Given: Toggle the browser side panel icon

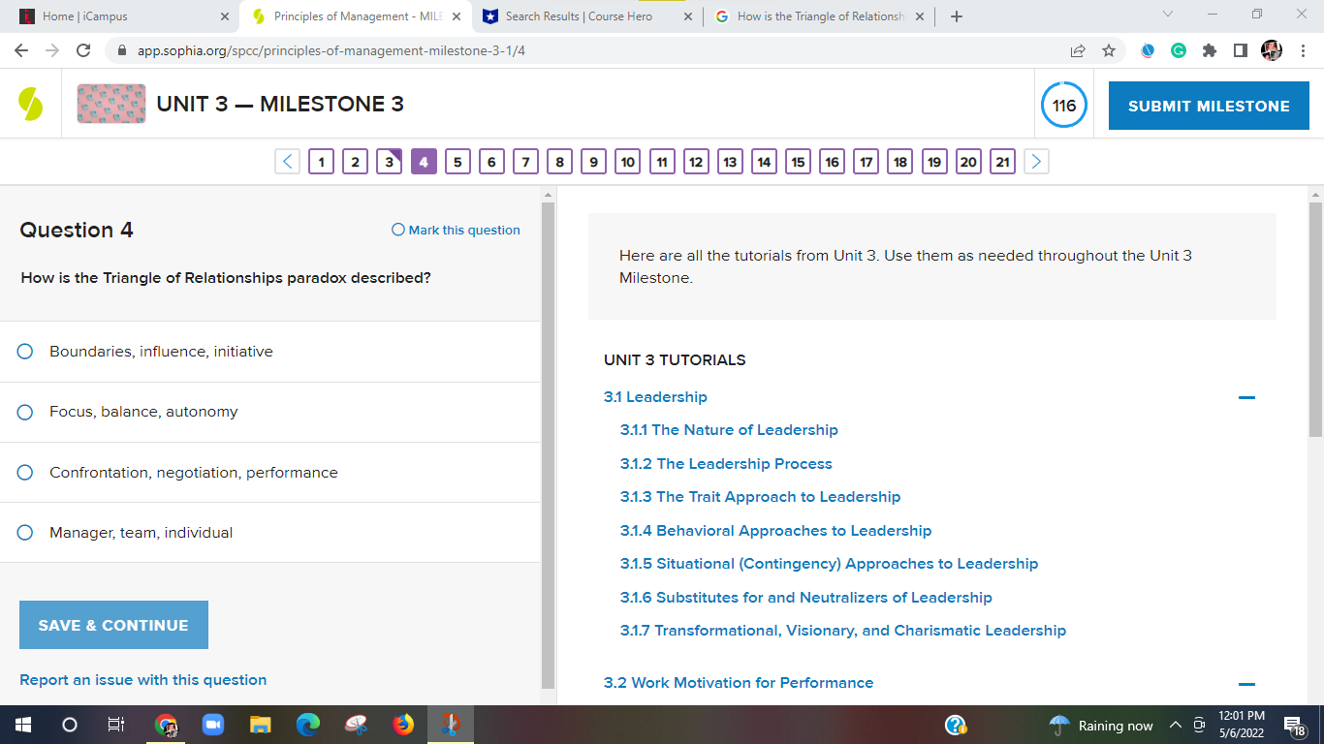Looking at the screenshot, I should 1241,50.
